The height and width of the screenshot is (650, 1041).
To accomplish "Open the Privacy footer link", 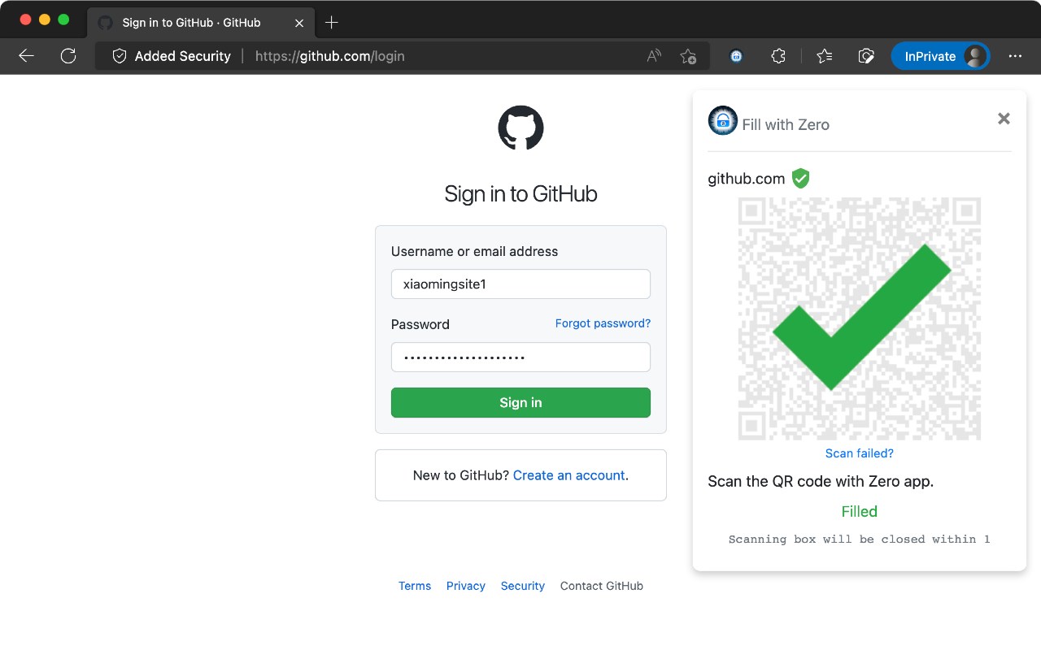I will pyautogui.click(x=466, y=586).
